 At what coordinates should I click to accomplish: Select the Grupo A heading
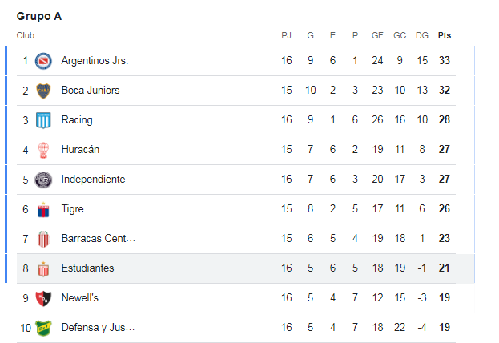point(38,16)
